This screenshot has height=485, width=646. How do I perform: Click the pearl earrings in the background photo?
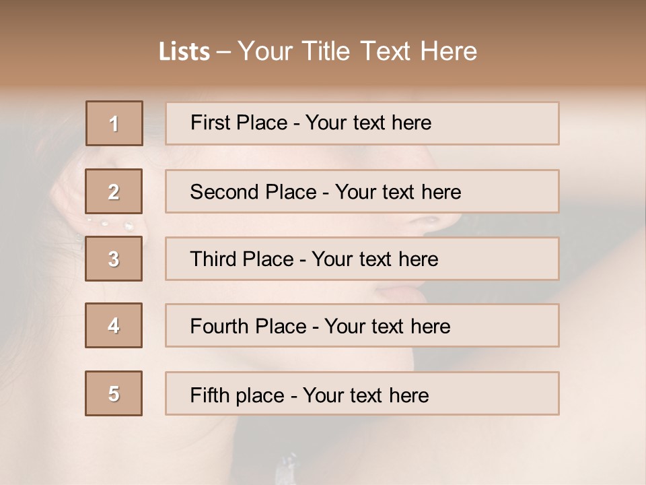pos(108,224)
